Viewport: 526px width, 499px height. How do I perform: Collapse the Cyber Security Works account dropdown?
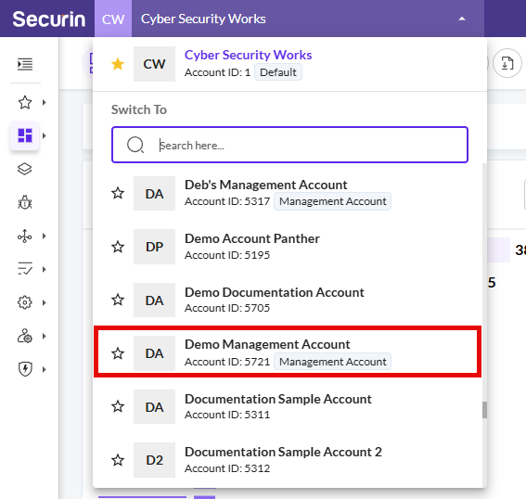pyautogui.click(x=462, y=19)
